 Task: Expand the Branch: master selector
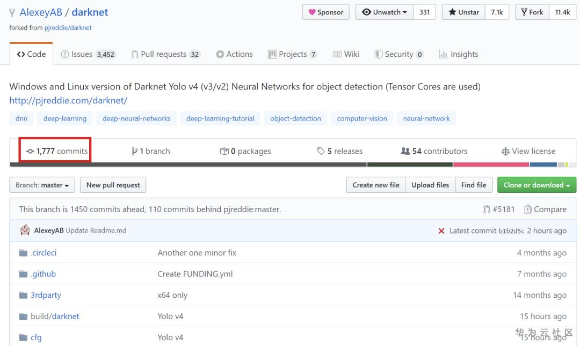42,185
